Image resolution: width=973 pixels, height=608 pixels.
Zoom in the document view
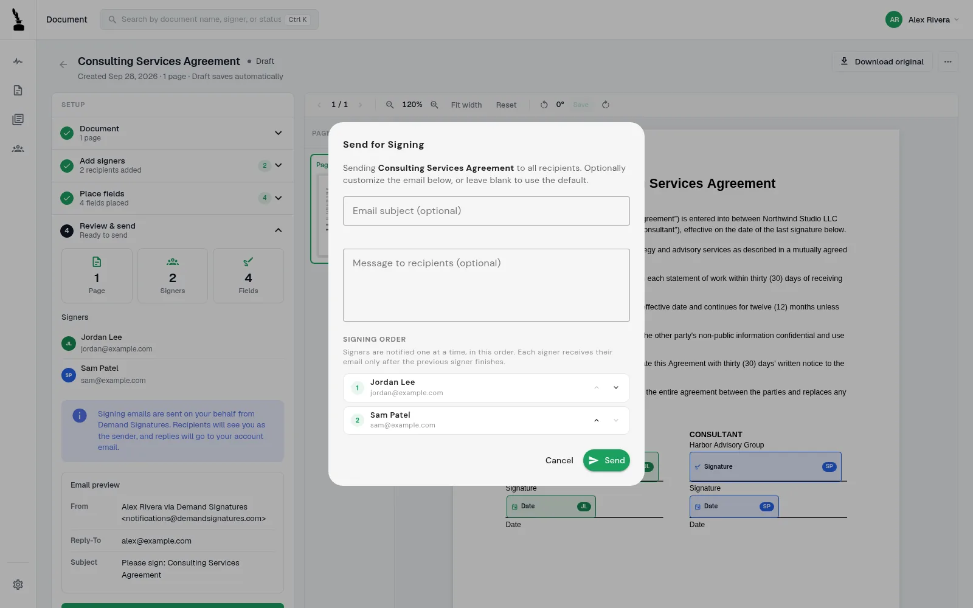click(434, 105)
